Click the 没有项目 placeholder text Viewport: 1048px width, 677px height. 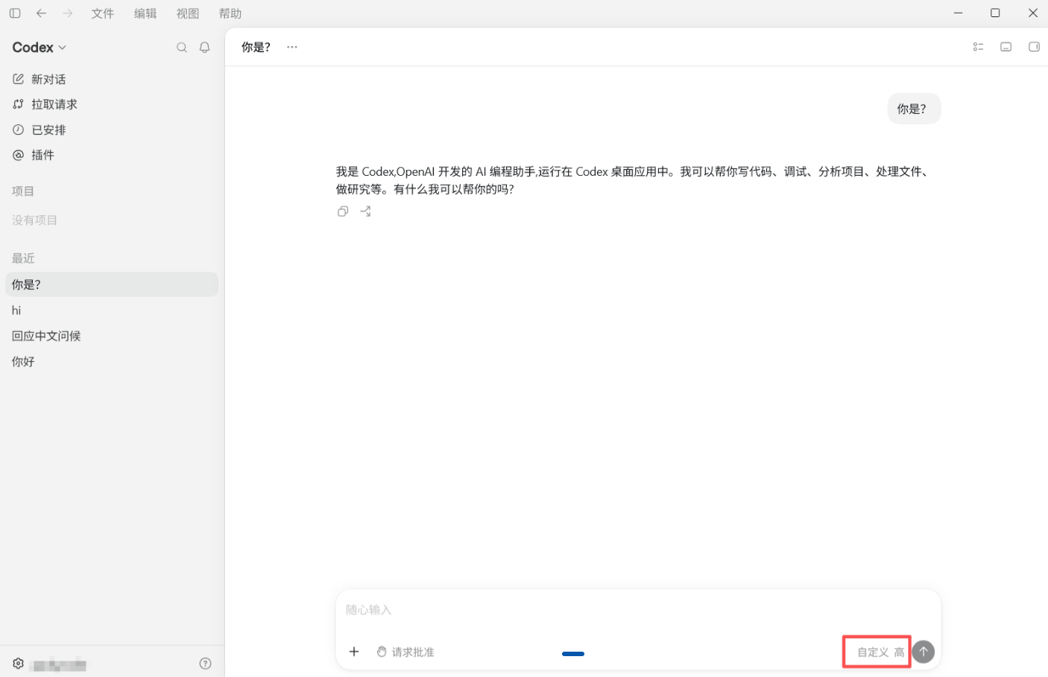tap(34, 220)
